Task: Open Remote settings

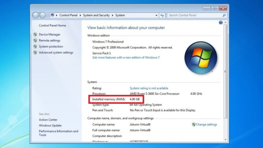Action: [x=49, y=41]
